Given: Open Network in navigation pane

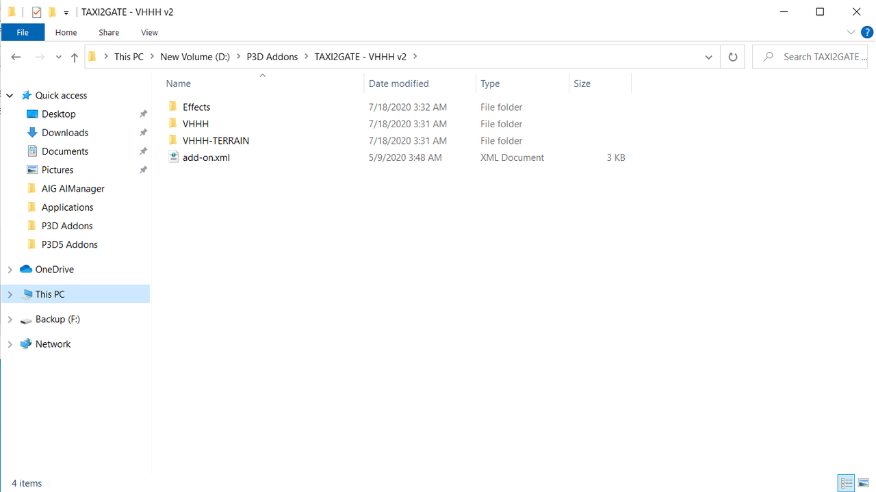Looking at the screenshot, I should (x=53, y=344).
